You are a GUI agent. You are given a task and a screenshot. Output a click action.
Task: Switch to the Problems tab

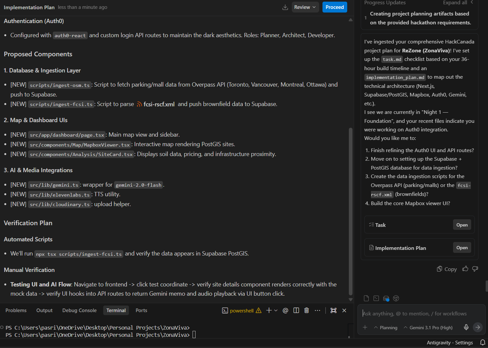pos(16,310)
